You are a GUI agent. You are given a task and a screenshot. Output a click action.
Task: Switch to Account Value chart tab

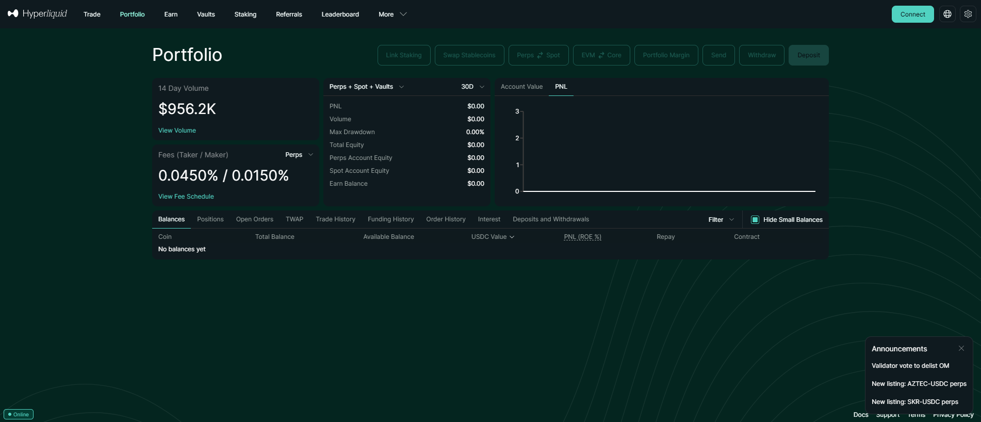[521, 87]
